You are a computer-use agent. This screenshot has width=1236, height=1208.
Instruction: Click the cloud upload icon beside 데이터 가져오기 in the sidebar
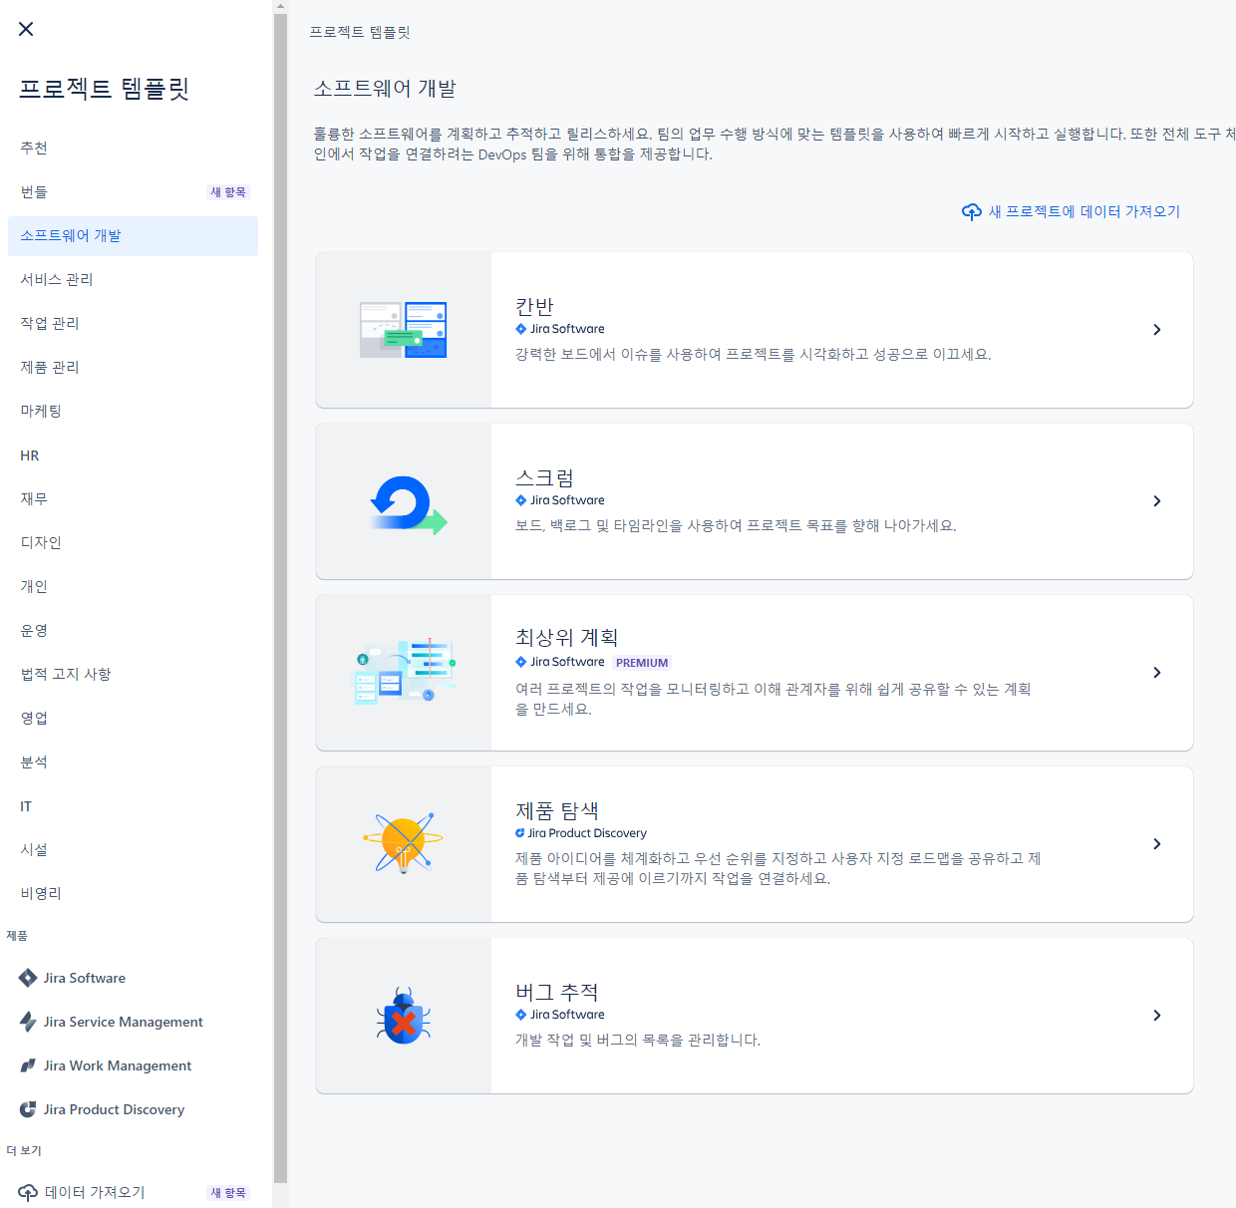pyautogui.click(x=28, y=1192)
